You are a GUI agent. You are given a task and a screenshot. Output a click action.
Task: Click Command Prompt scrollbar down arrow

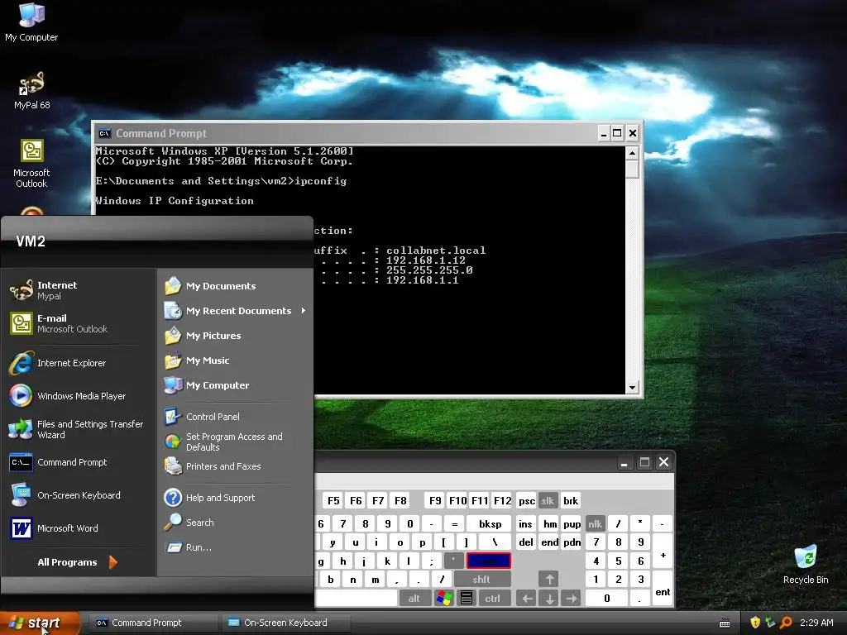(632, 387)
